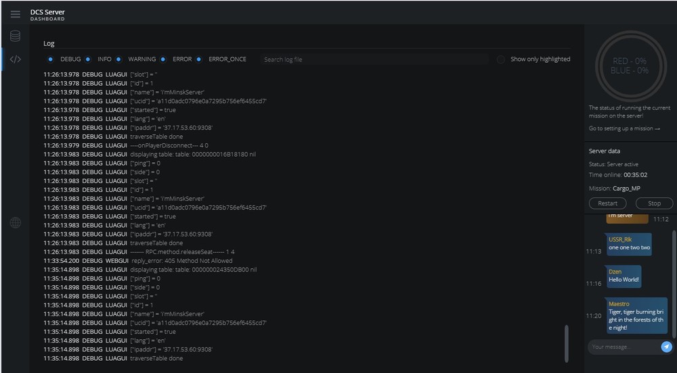Select the code/log view sidebar icon
The image size is (677, 373).
15,59
